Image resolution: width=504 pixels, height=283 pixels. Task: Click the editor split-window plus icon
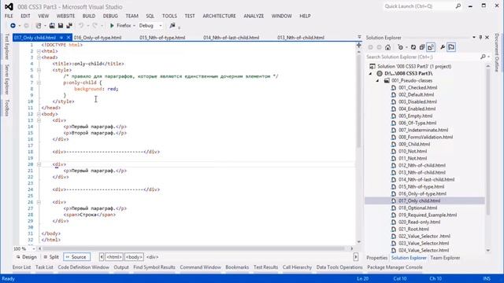tap(359, 46)
